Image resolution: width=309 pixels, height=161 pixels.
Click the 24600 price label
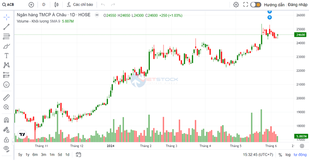point(301,35)
